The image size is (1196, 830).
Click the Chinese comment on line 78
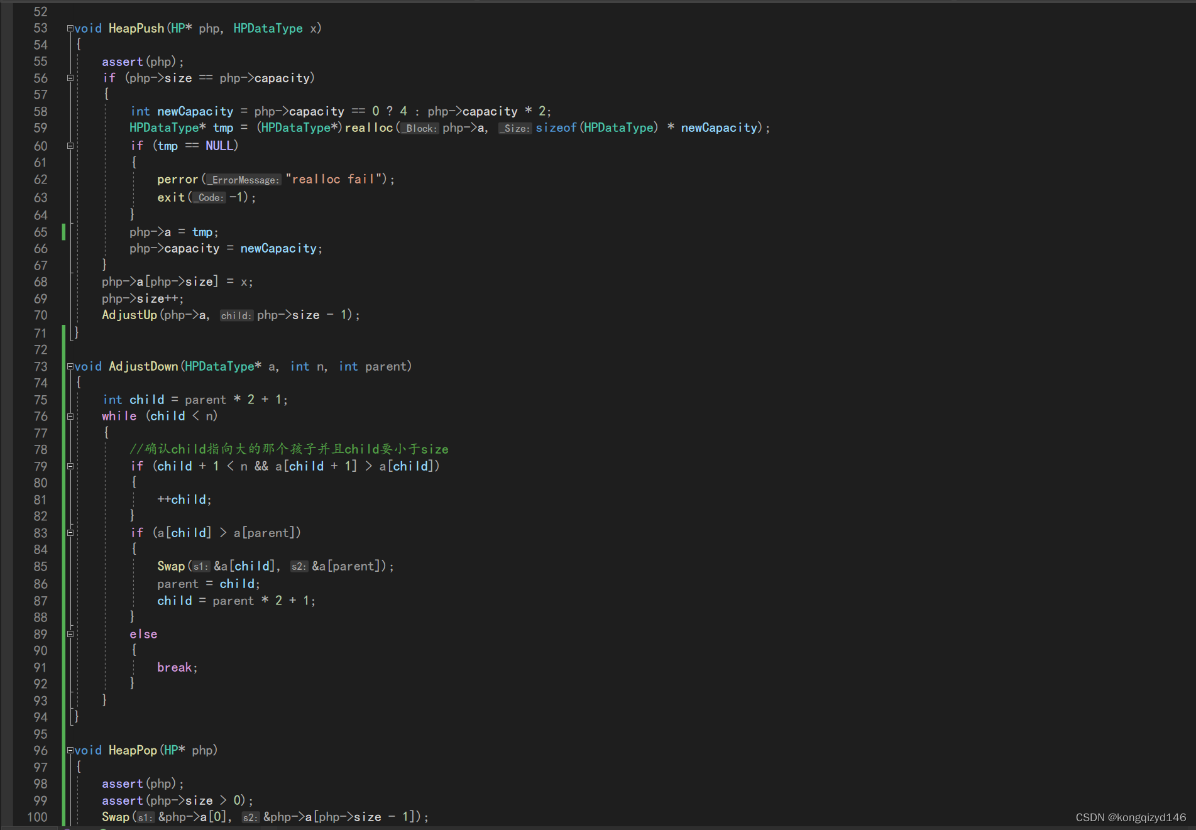pos(289,449)
